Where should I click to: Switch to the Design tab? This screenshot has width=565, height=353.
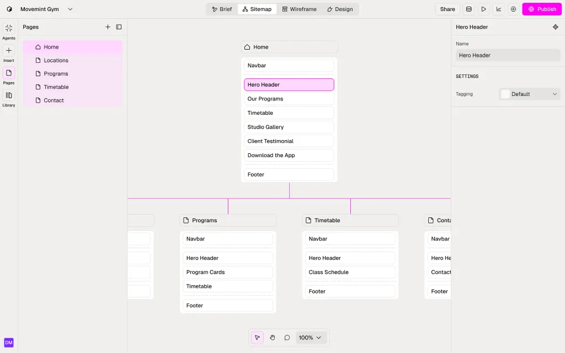(x=340, y=9)
